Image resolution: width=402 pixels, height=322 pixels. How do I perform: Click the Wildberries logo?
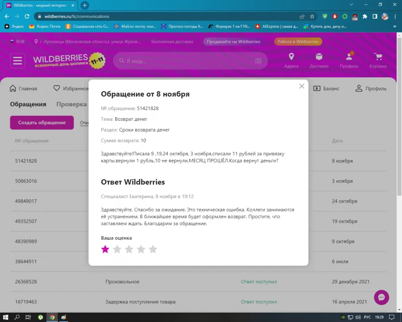click(70, 61)
